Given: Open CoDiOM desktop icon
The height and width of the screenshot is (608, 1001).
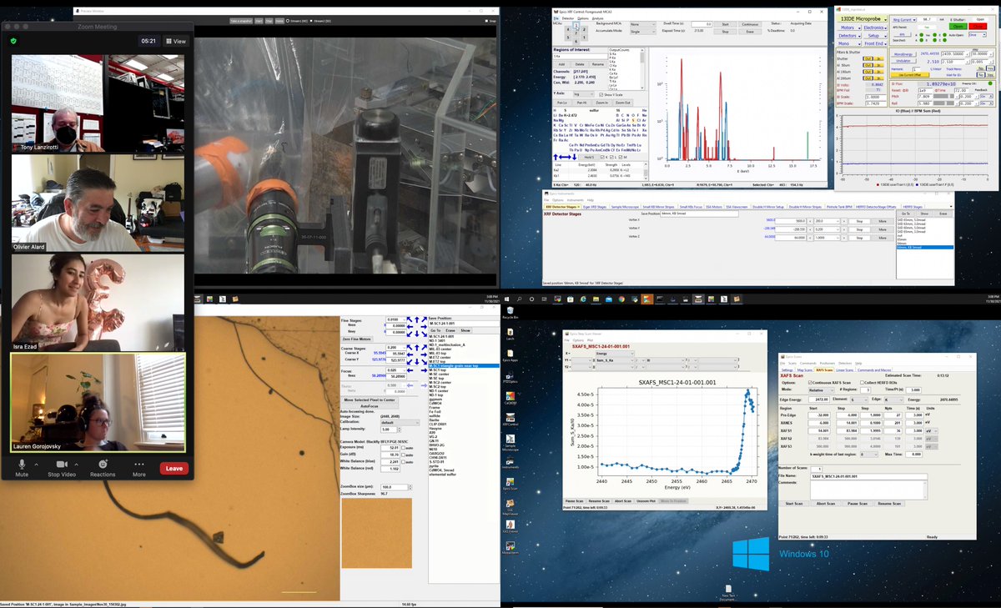Looking at the screenshot, I should (x=510, y=396).
